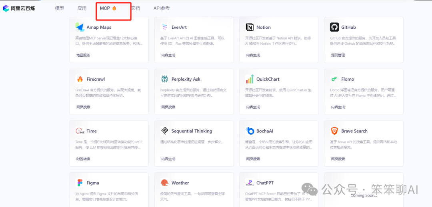
Task: Open the ChatPPT card title
Action: pyautogui.click(x=265, y=183)
